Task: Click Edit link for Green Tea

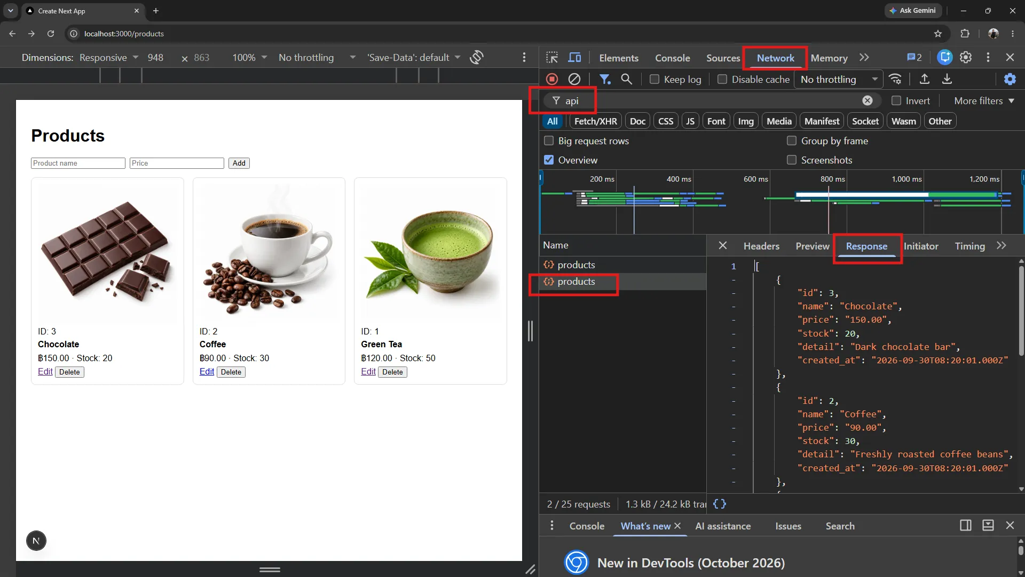Action: 368,371
